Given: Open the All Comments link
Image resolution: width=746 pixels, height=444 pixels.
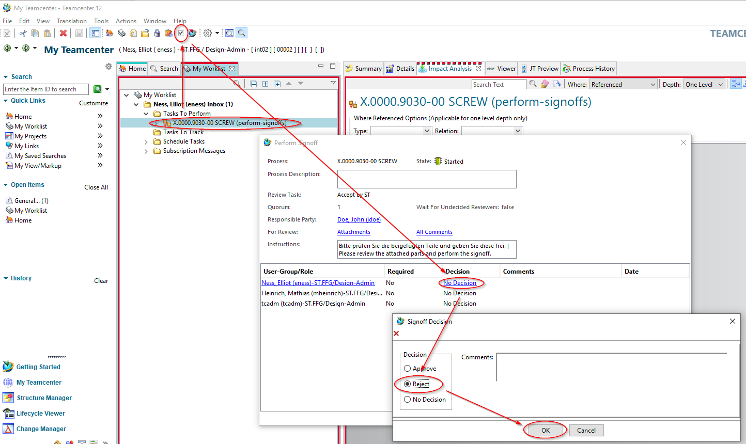Looking at the screenshot, I should [x=434, y=232].
